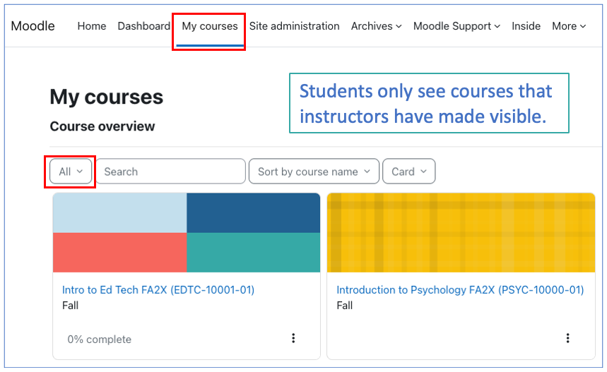Click the course Search field
The width and height of the screenshot is (607, 372).
(x=171, y=172)
